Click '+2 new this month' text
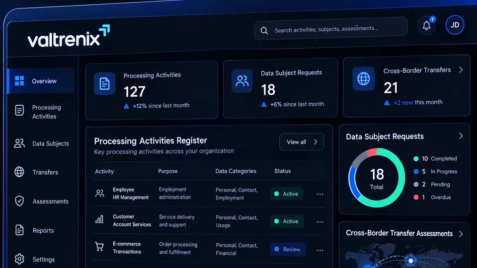The width and height of the screenshot is (477, 268). pos(418,102)
